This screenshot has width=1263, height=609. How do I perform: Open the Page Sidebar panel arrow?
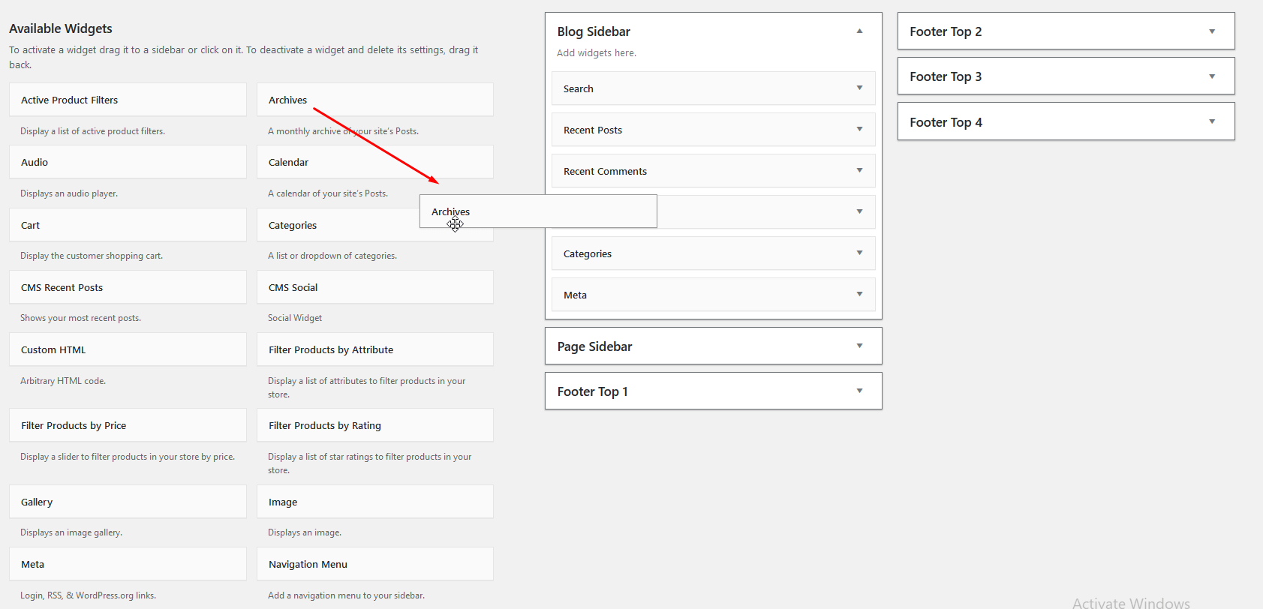pos(859,346)
